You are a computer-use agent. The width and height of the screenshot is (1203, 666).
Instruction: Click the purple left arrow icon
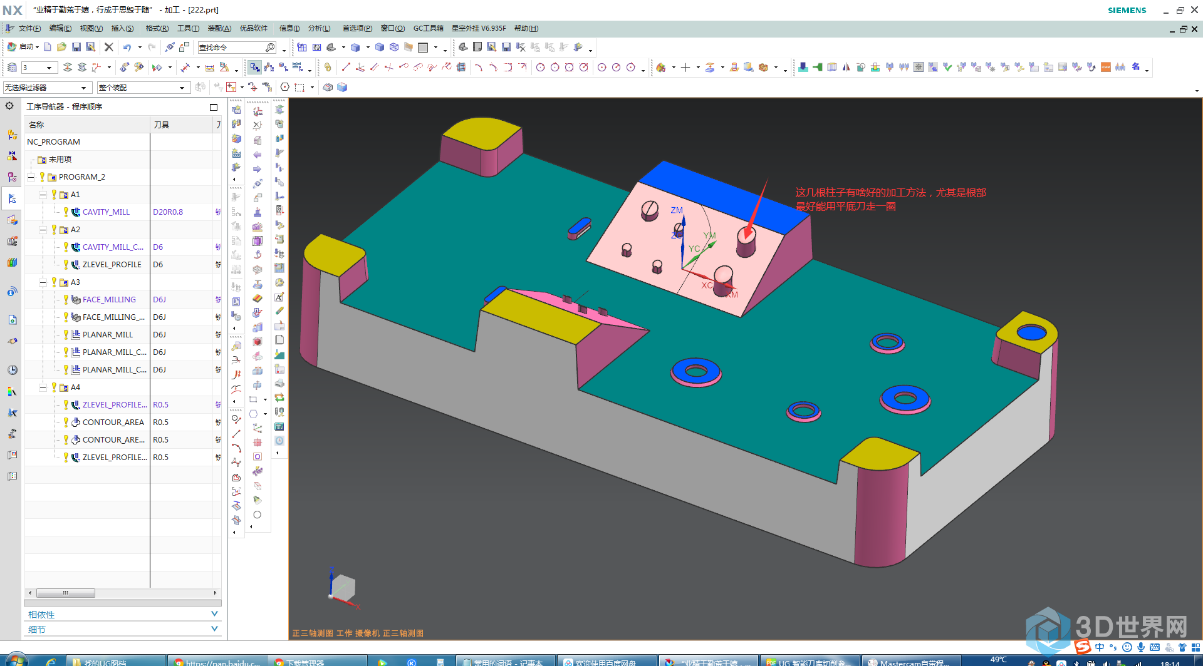pyautogui.click(x=257, y=155)
